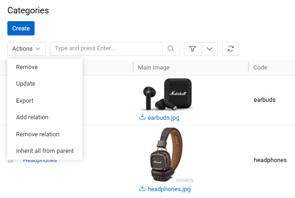
Task: Click the refresh list icon
Action: click(x=230, y=49)
